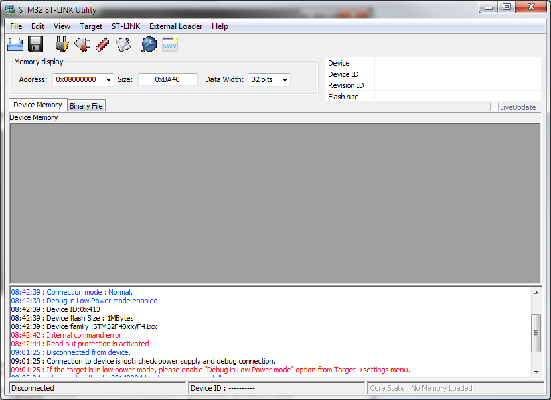
Task: Open the Target menu
Action: [x=91, y=26]
